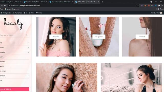164x92 pixels.
Task: Click the graphic designing bookmark globe icon
Action: pos(5,9)
